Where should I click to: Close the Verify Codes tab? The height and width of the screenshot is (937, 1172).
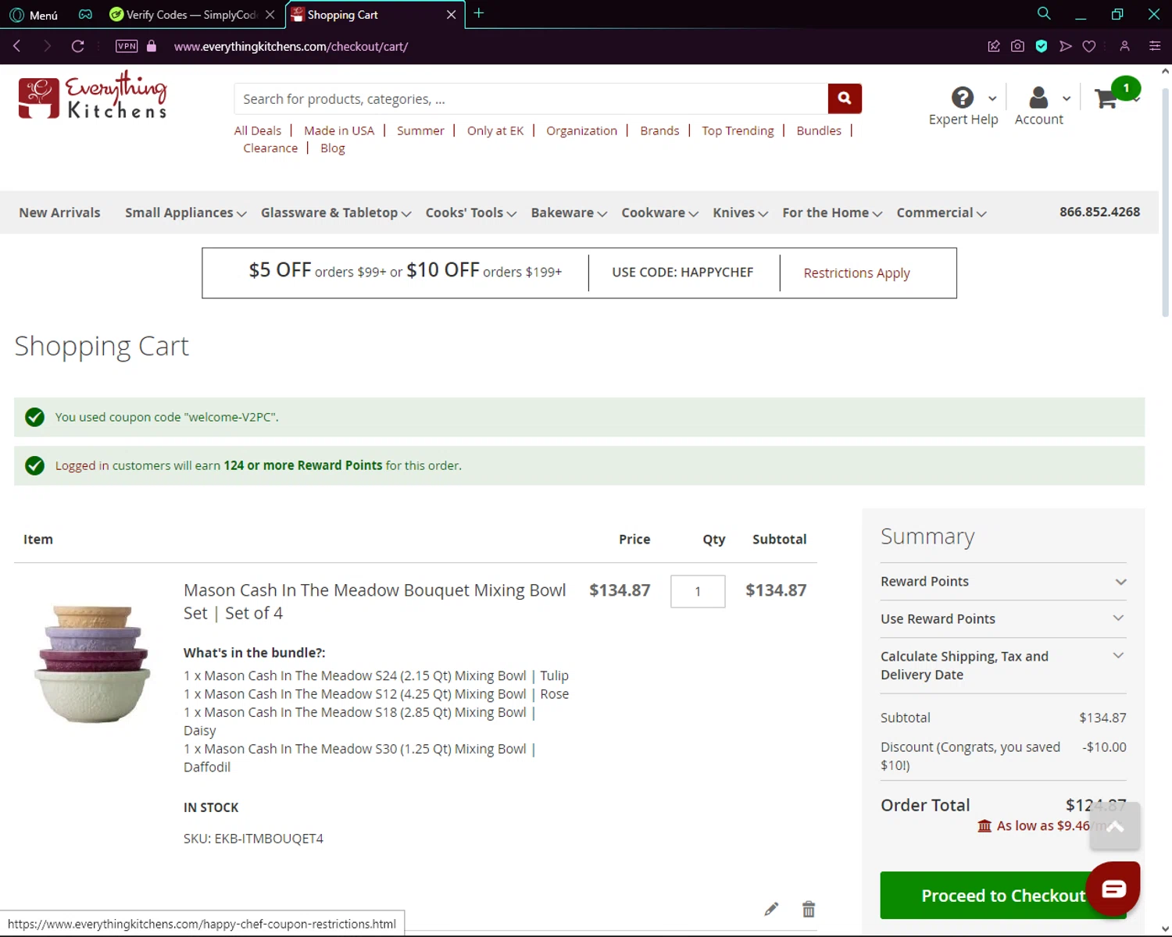270,15
